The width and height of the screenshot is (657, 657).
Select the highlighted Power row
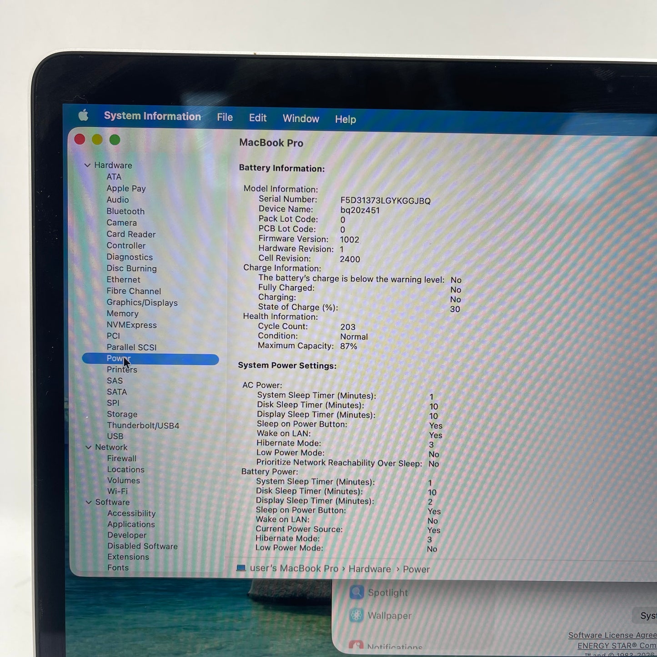tap(150, 359)
